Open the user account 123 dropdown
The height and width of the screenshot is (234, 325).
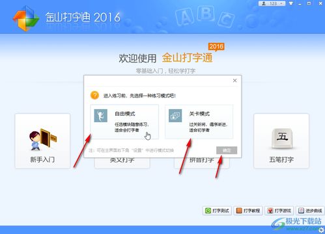(x=272, y=3)
